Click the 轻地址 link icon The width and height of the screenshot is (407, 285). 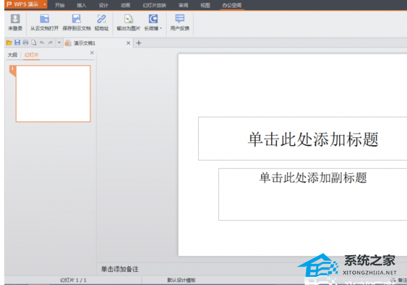pos(101,22)
